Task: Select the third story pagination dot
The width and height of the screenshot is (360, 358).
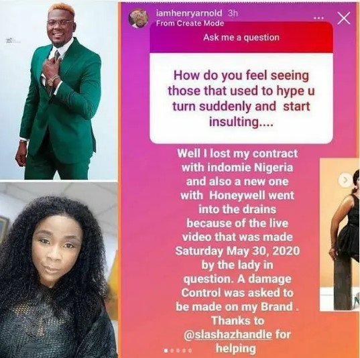Action: click(178, 351)
